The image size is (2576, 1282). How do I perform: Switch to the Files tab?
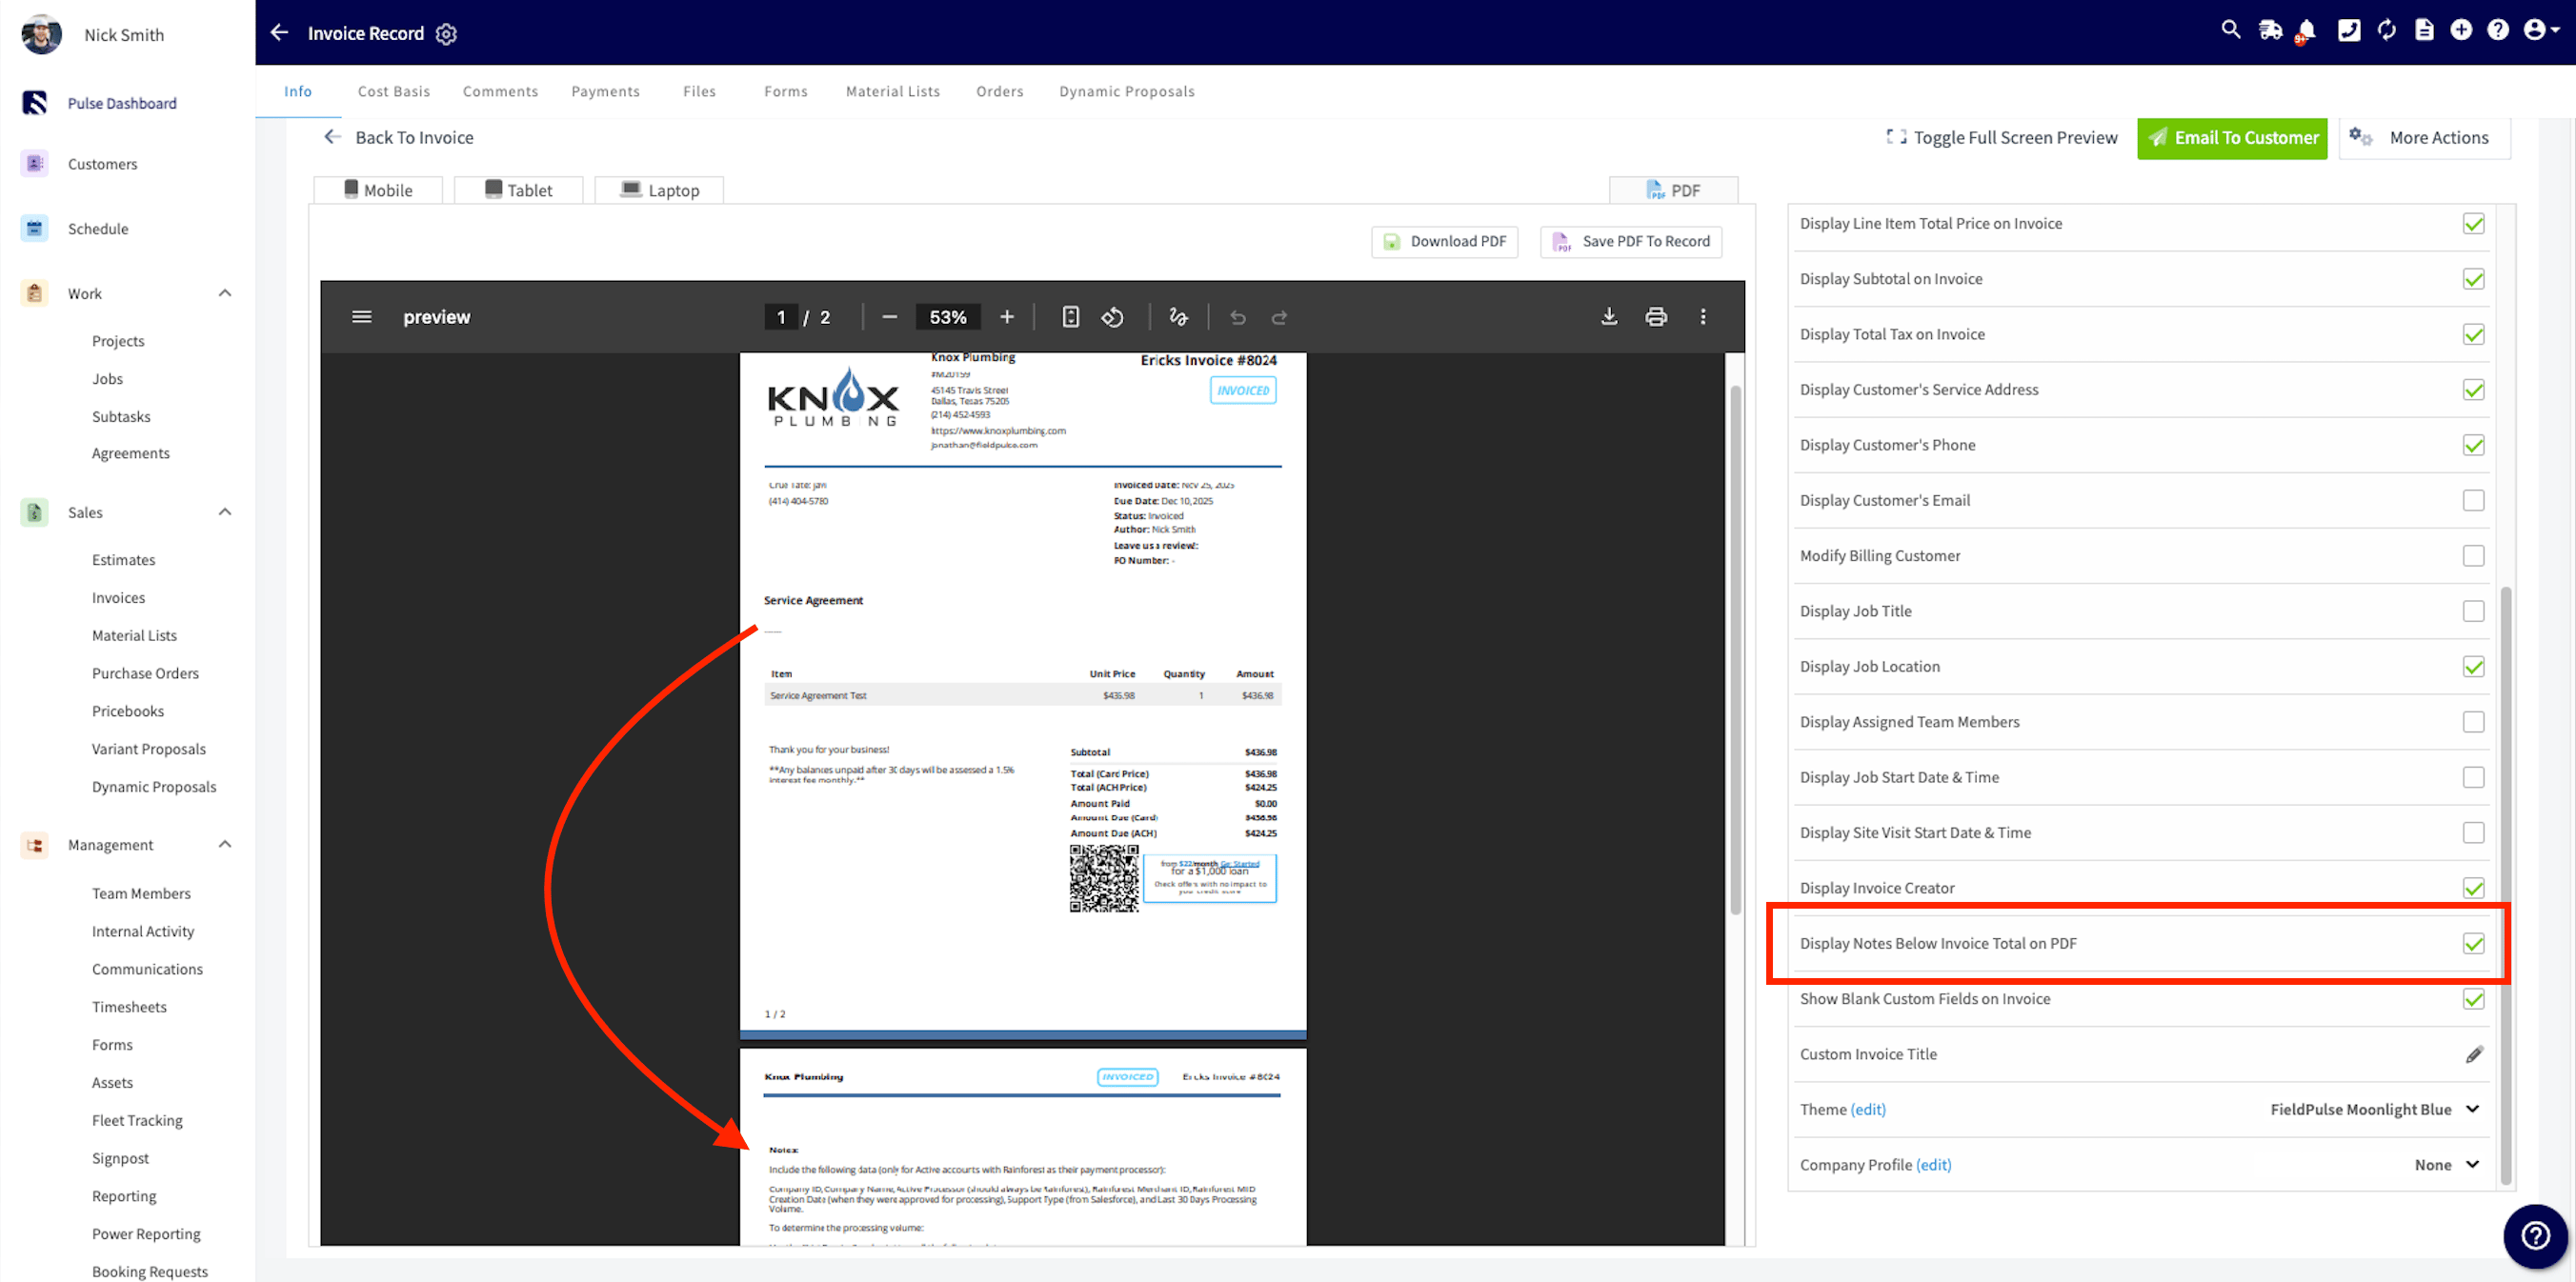click(x=699, y=91)
